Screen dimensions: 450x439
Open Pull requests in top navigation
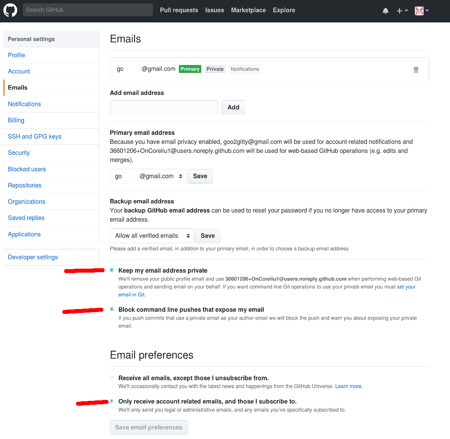(179, 10)
